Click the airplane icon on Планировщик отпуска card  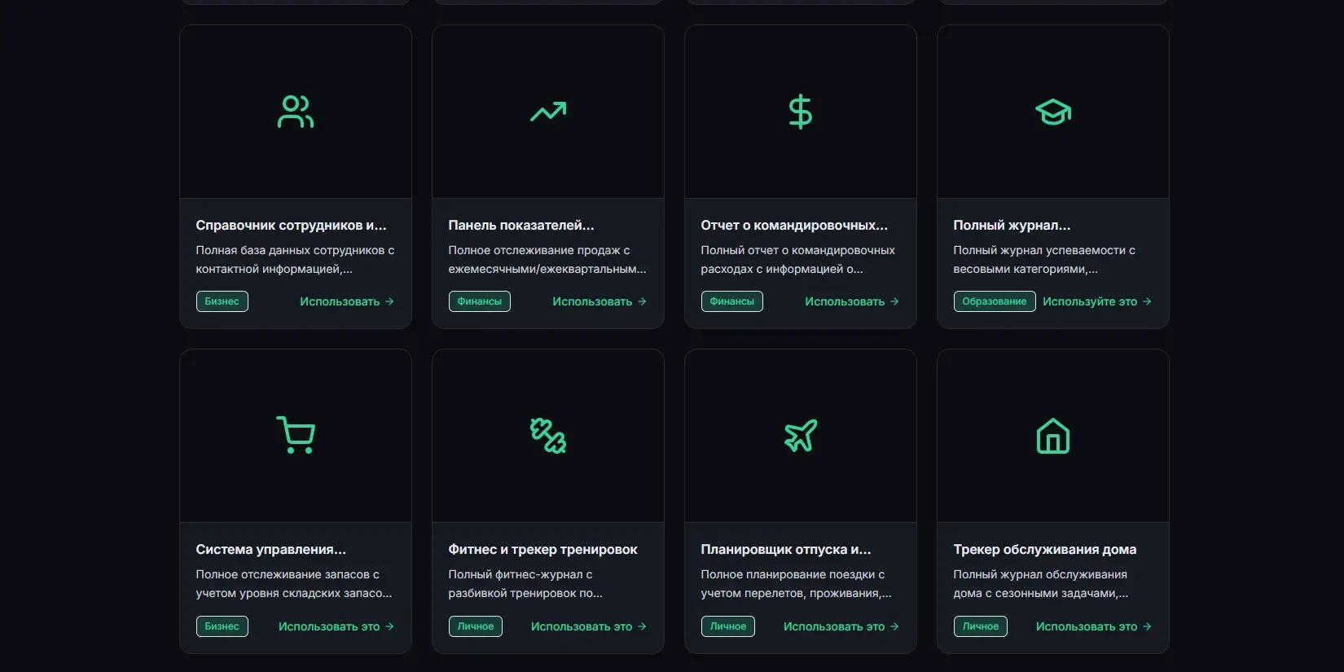point(801,436)
